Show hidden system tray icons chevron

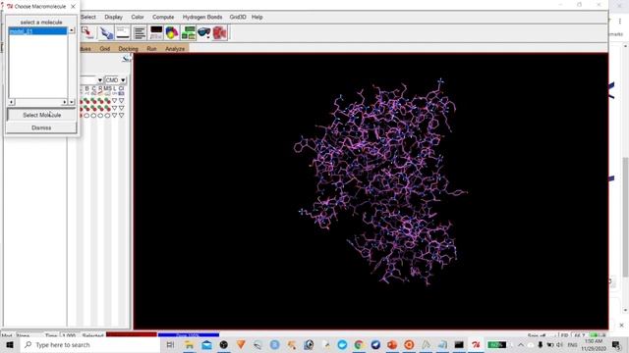pos(521,344)
